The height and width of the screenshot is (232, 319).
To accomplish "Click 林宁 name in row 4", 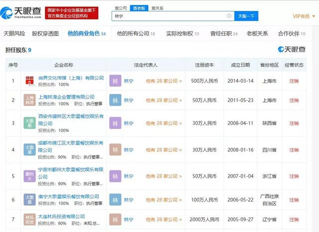I will click(129, 150).
